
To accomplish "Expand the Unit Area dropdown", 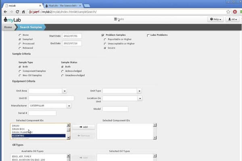I will coord(65,91).
